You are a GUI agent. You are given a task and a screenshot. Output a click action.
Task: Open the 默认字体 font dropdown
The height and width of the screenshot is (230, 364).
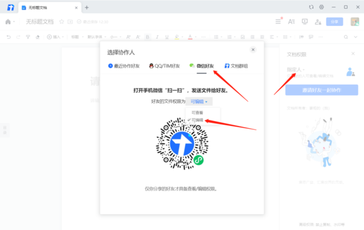pos(96,37)
